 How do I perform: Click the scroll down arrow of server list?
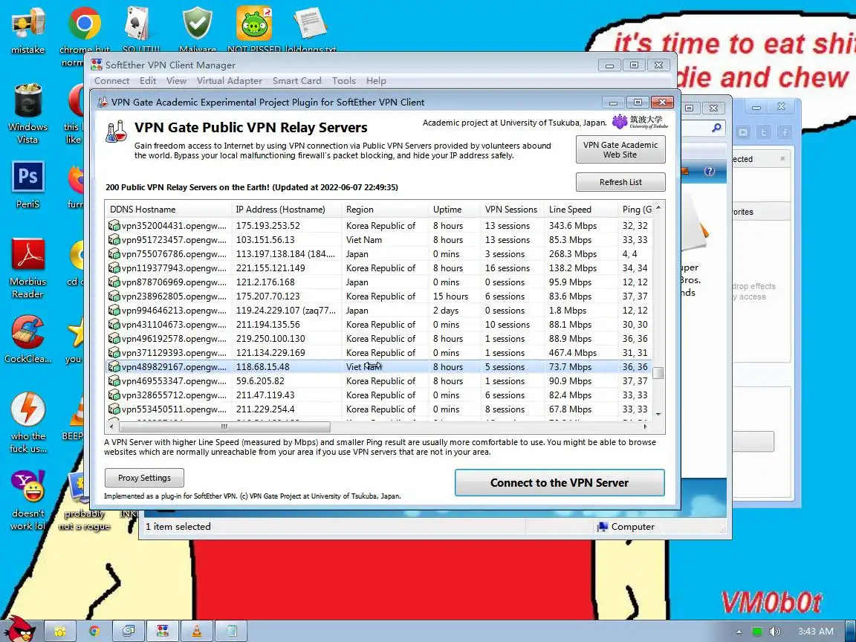pyautogui.click(x=658, y=415)
